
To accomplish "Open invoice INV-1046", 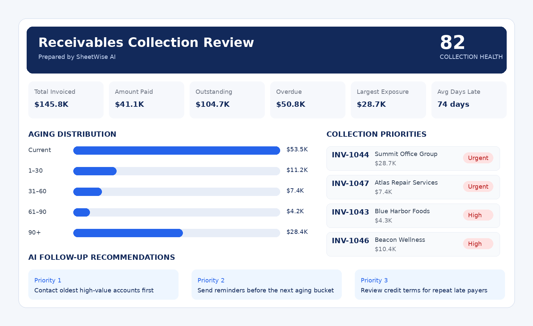I will click(x=413, y=244).
